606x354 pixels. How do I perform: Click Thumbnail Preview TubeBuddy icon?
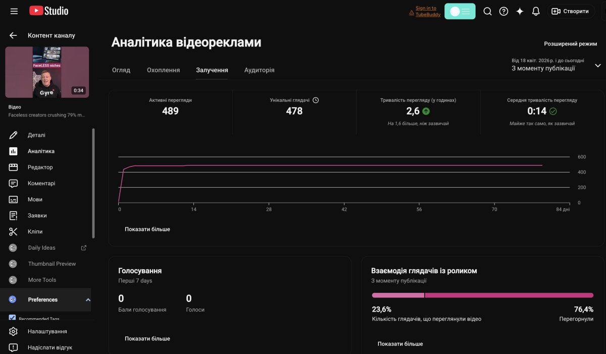pos(13,264)
